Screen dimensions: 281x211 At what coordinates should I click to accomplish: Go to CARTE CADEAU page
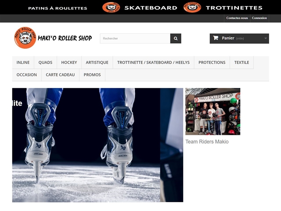pos(60,75)
